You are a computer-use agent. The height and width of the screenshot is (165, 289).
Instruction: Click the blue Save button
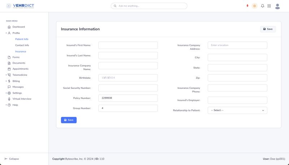69,120
